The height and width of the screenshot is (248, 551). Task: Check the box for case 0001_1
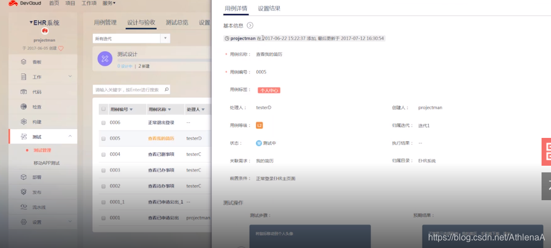(103, 202)
